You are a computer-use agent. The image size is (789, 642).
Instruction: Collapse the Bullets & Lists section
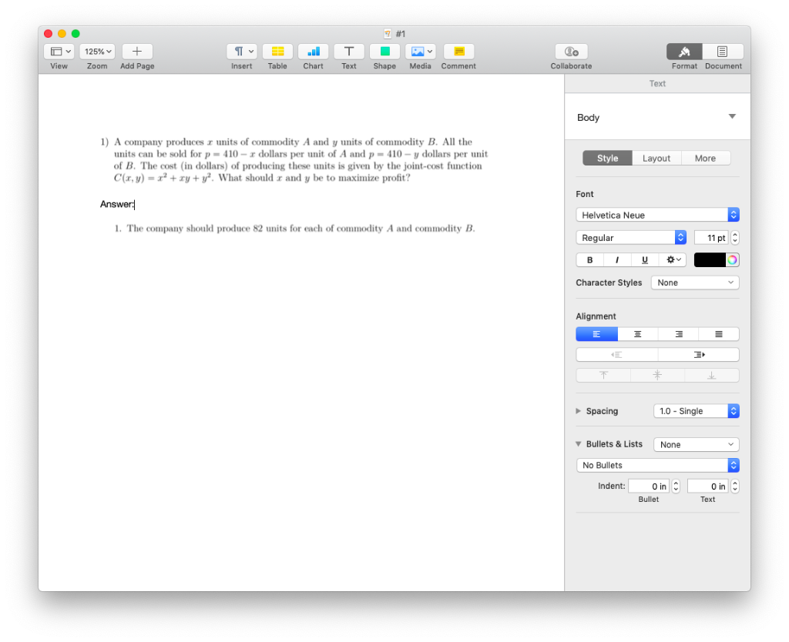tap(578, 444)
